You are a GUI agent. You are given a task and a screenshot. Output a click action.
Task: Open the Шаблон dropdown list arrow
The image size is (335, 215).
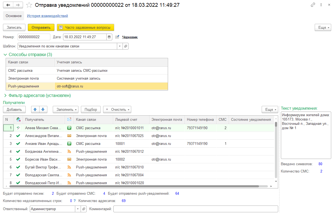pos(120,46)
